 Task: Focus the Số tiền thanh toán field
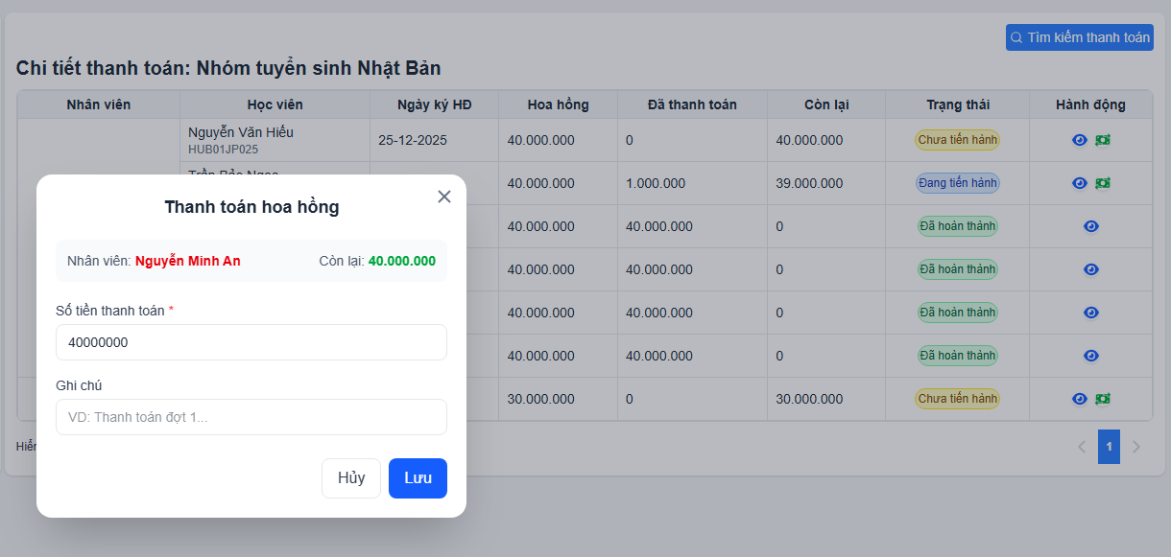[251, 342]
